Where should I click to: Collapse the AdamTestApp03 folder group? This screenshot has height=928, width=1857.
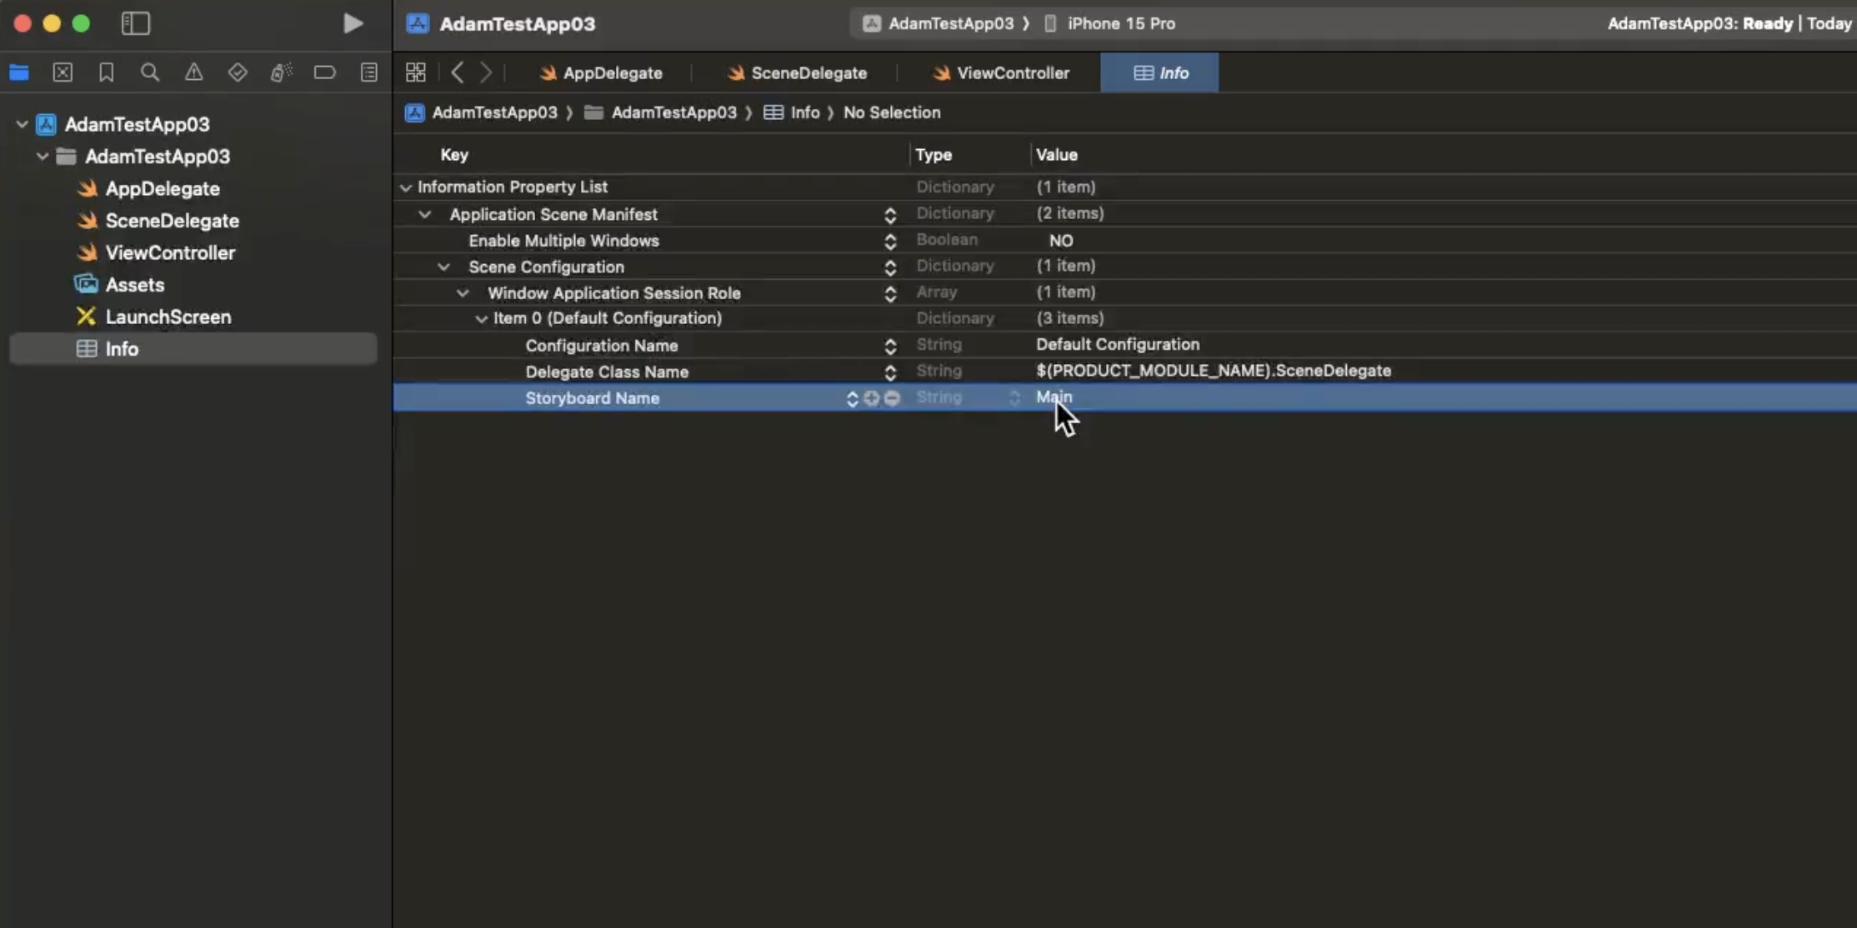42,157
